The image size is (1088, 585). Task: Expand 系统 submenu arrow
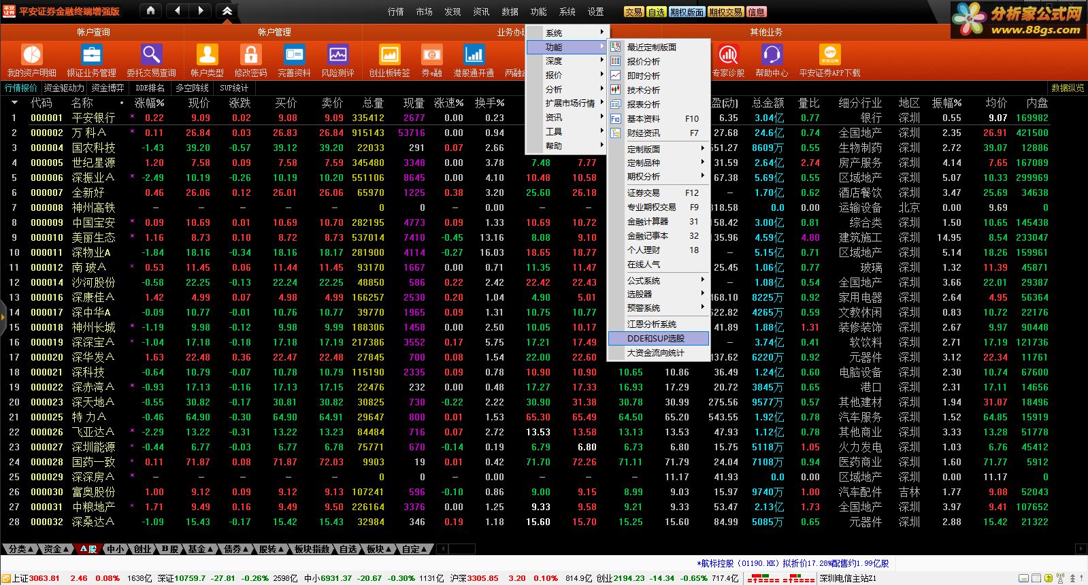(x=601, y=33)
